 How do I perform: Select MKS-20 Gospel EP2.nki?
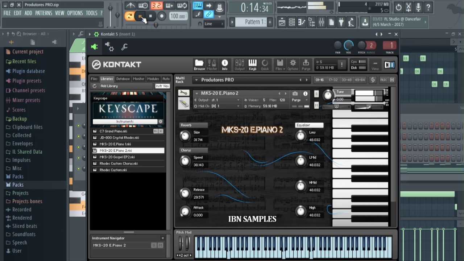128,157
